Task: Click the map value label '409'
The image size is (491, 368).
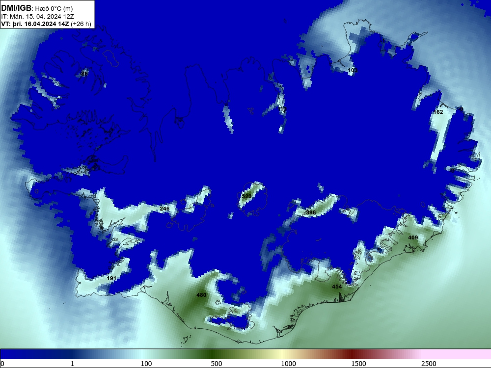Action: click(x=413, y=237)
